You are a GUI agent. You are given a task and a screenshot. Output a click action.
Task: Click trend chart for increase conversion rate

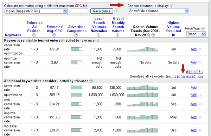point(142,130)
